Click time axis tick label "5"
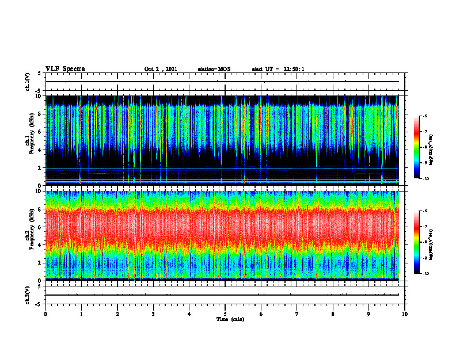456x352 pixels. pyautogui.click(x=225, y=314)
